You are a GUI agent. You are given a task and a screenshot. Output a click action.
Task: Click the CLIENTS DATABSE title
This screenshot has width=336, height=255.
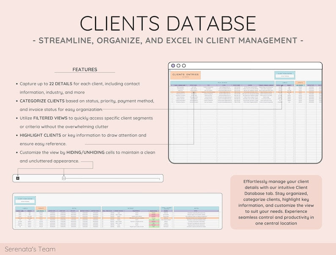coord(168,23)
